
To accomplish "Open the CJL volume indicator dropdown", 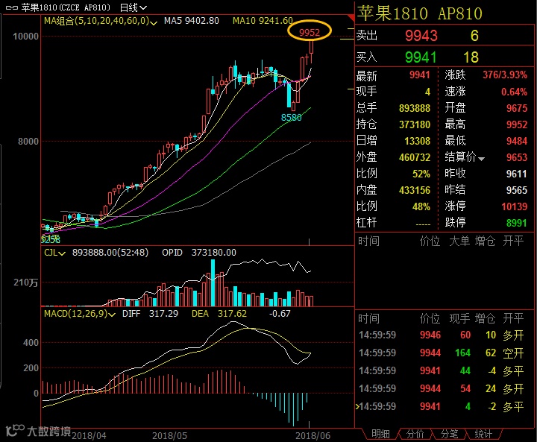I will point(62,253).
